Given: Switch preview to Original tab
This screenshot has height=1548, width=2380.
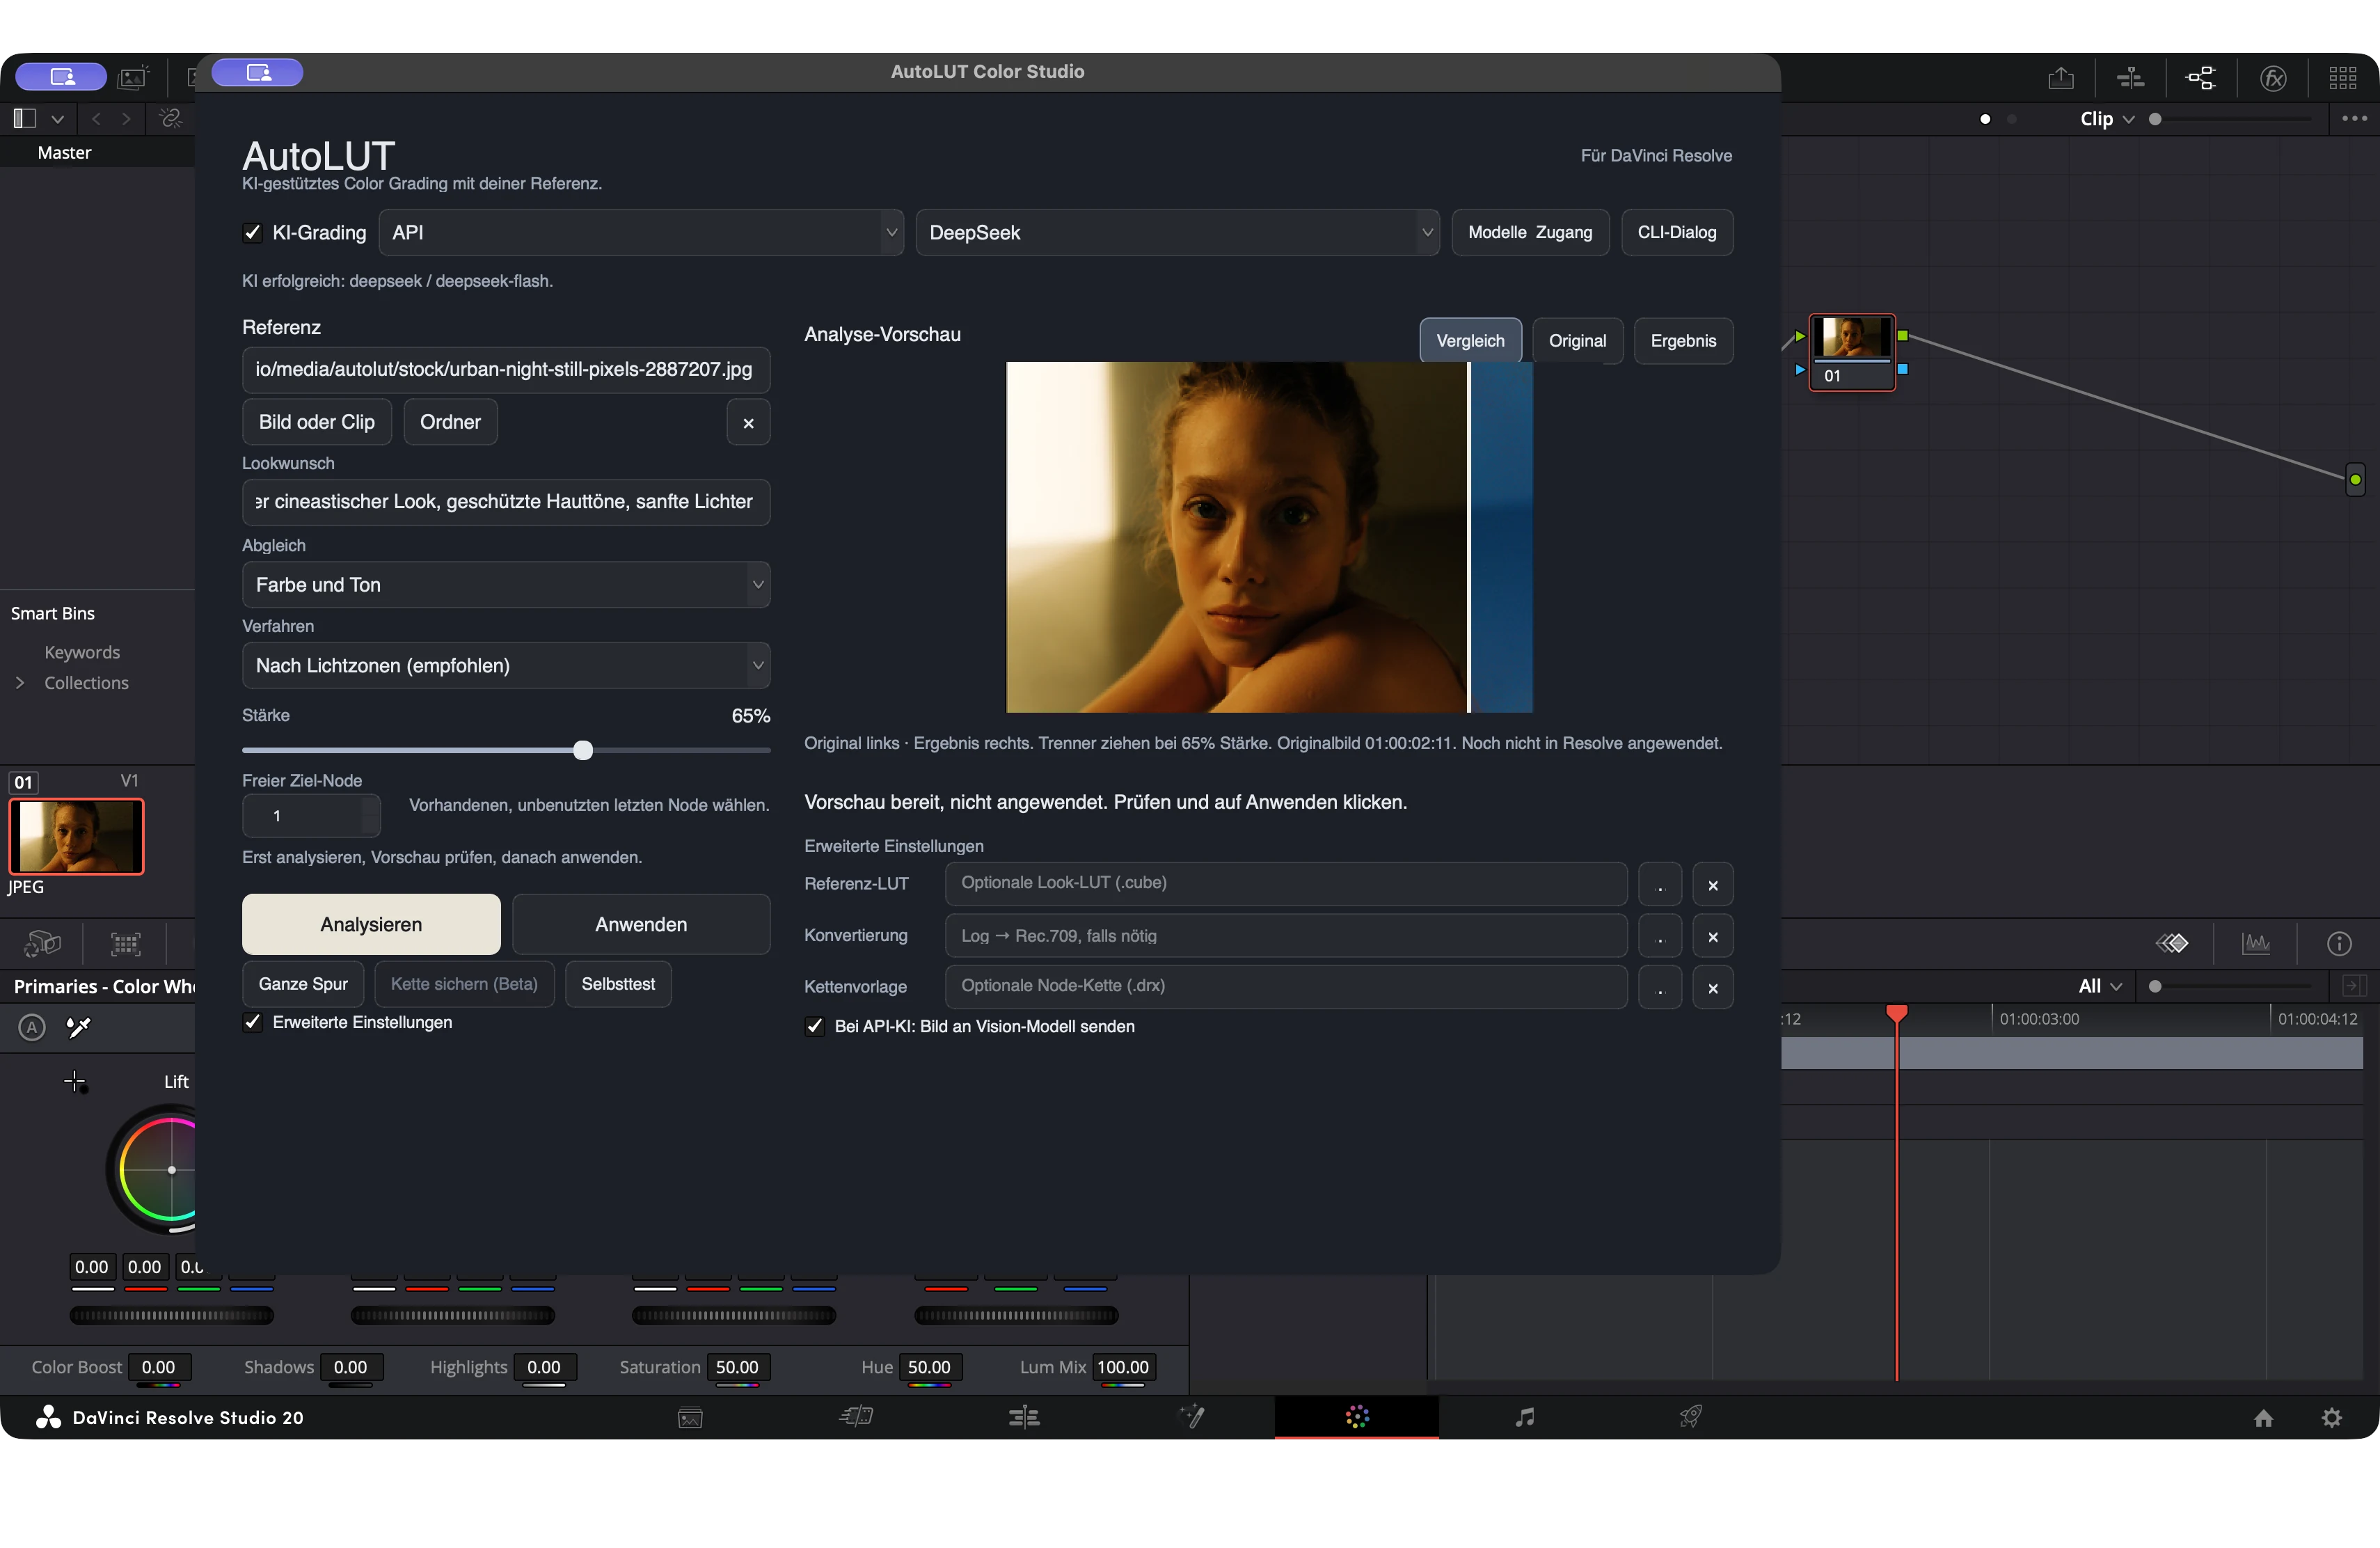Looking at the screenshot, I should (x=1577, y=341).
